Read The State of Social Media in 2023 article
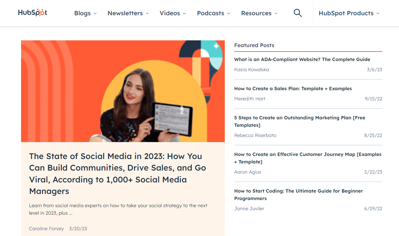 coord(117,174)
